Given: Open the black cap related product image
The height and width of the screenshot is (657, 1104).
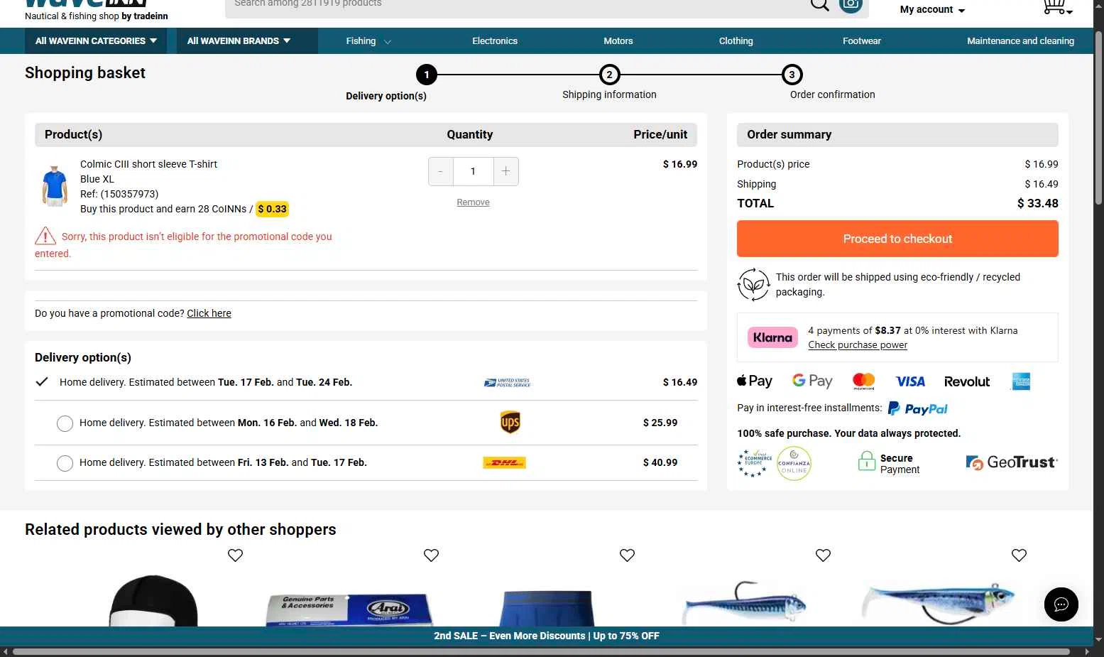Looking at the screenshot, I should (153, 600).
